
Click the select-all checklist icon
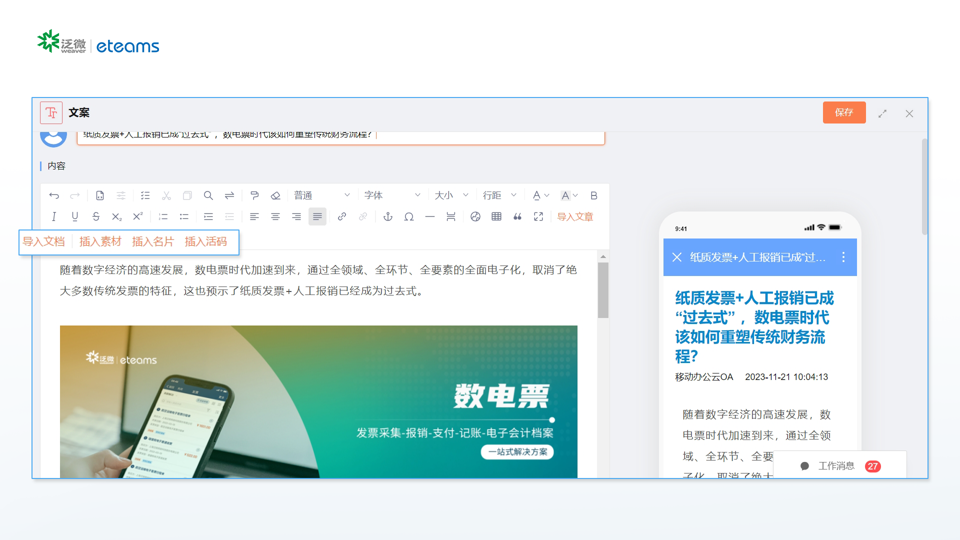point(145,195)
